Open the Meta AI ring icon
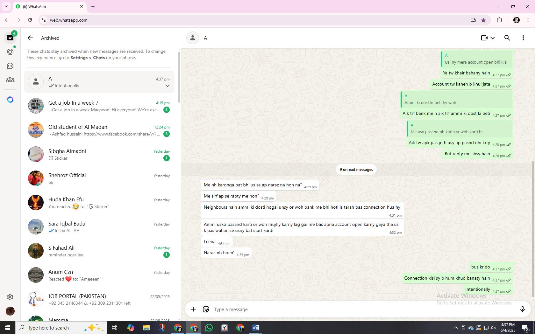535x334 pixels. 10,100
